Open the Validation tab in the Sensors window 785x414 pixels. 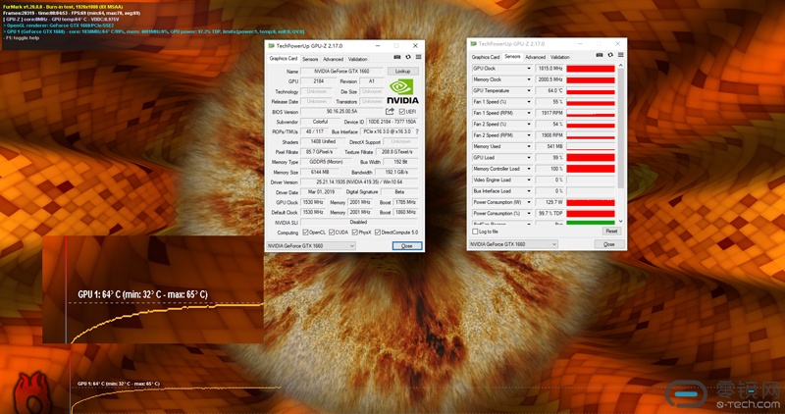559,57
